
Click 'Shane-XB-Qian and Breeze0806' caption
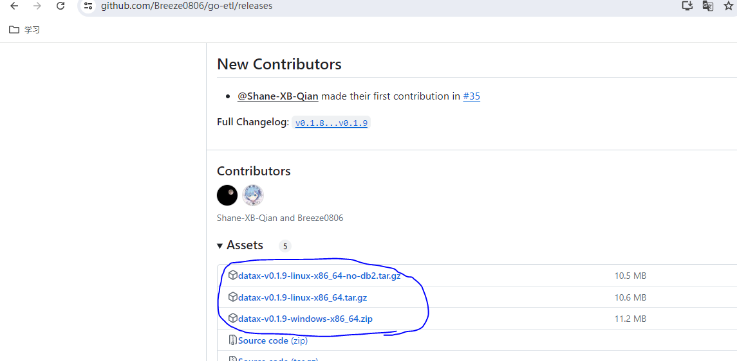(x=280, y=218)
